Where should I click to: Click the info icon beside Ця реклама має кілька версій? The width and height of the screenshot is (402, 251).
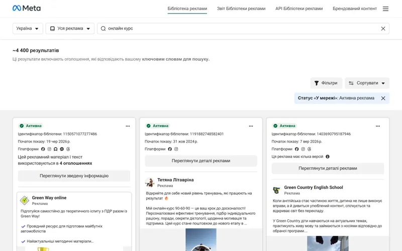click(328, 157)
